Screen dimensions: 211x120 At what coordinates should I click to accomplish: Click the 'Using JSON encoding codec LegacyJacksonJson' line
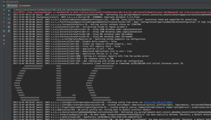(x=77, y=29)
